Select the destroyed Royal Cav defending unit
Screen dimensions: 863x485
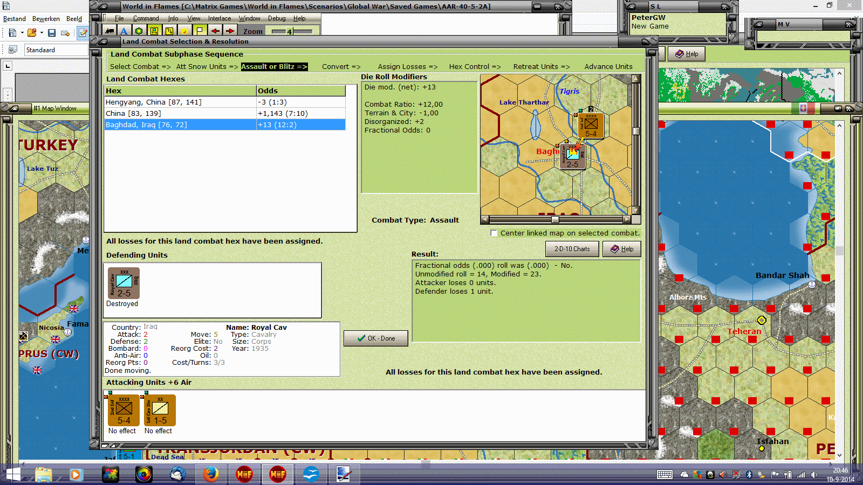[x=124, y=283]
